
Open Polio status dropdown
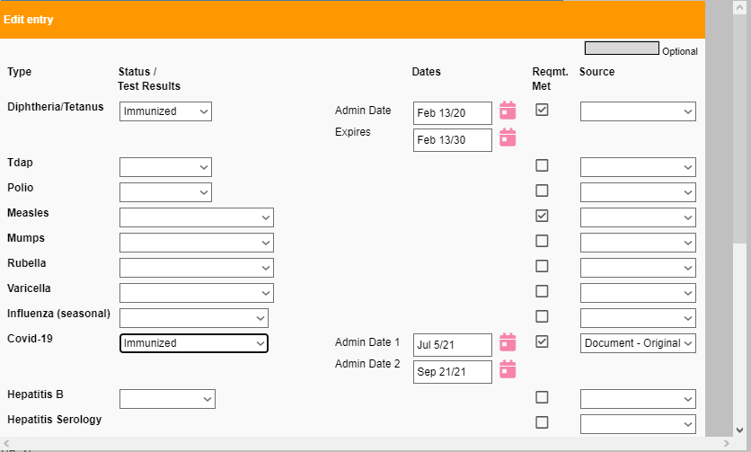point(165,192)
